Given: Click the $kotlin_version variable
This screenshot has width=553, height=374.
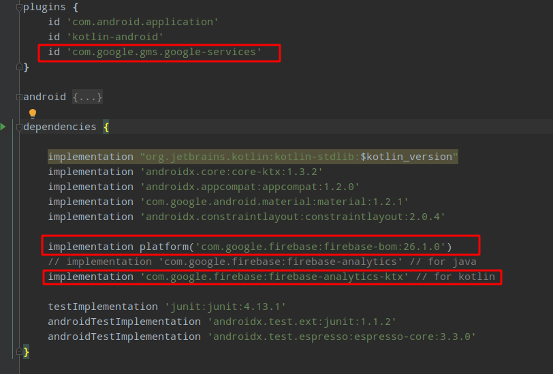Looking at the screenshot, I should 407,157.
